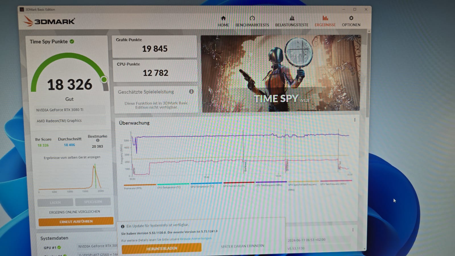Click SPÄTER DARAN ERINNERN
The image size is (455, 256).
(x=243, y=246)
